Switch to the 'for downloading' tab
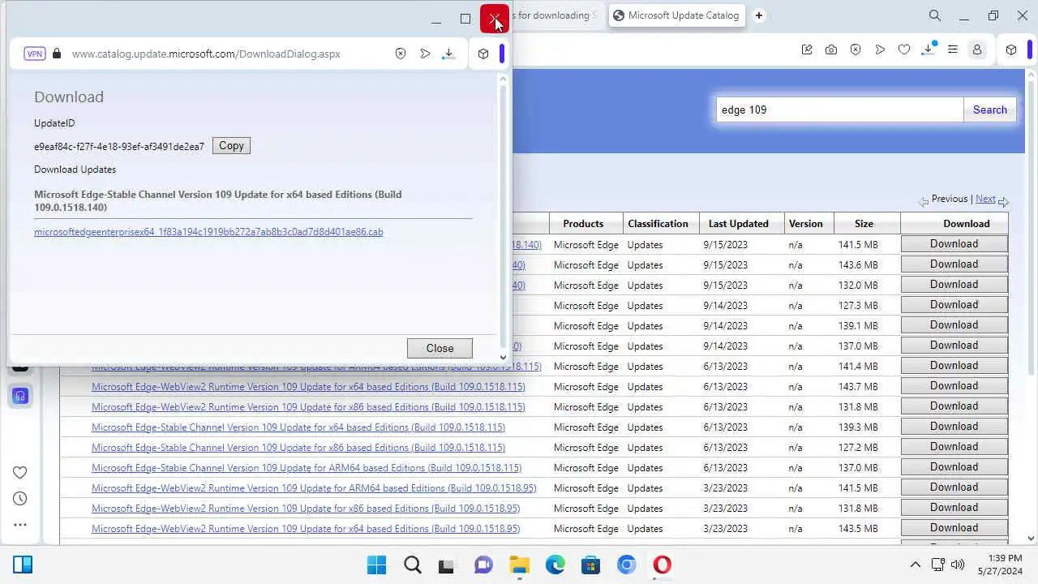This screenshot has width=1038, height=584. [558, 15]
